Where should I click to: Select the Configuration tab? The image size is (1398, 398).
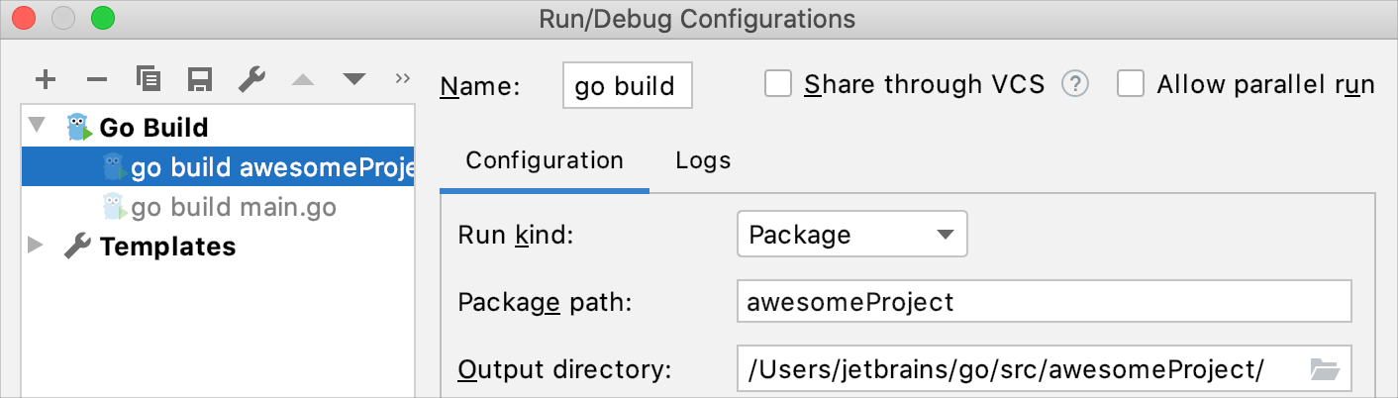(545, 160)
